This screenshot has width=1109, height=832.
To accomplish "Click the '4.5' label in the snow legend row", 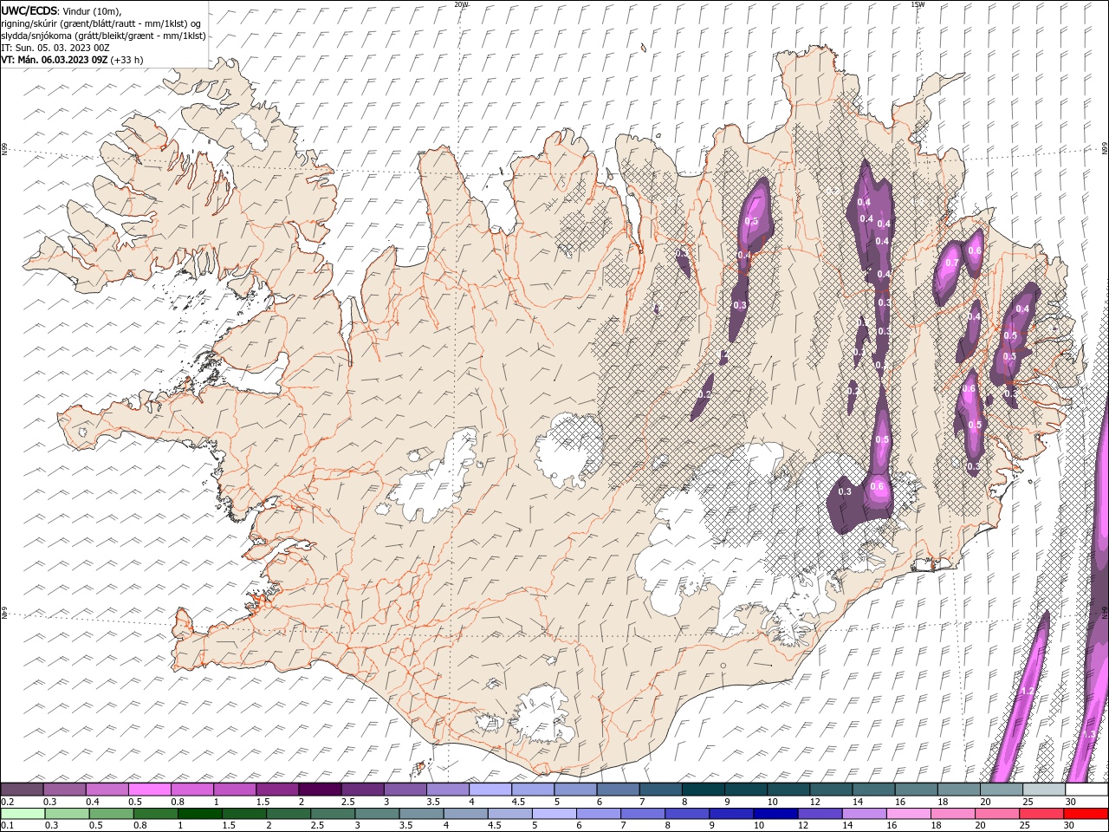I will click(x=518, y=802).
